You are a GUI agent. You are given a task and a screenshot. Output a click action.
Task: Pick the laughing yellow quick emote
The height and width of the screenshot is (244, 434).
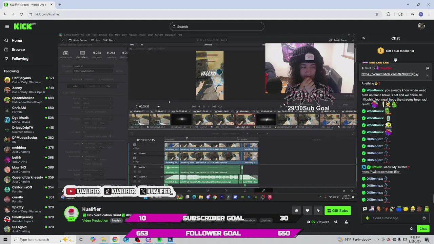(x=413, y=209)
